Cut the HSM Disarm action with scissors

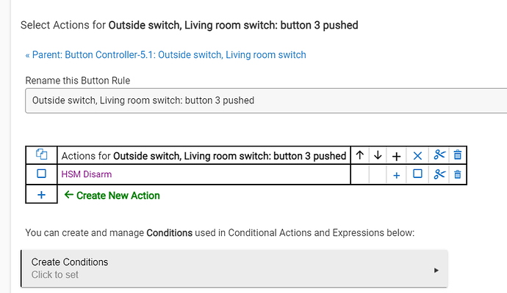439,174
